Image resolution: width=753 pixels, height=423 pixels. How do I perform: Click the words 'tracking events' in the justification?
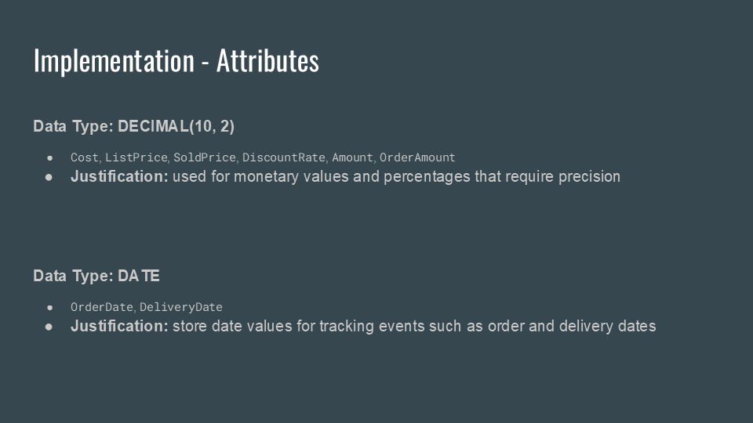click(372, 326)
